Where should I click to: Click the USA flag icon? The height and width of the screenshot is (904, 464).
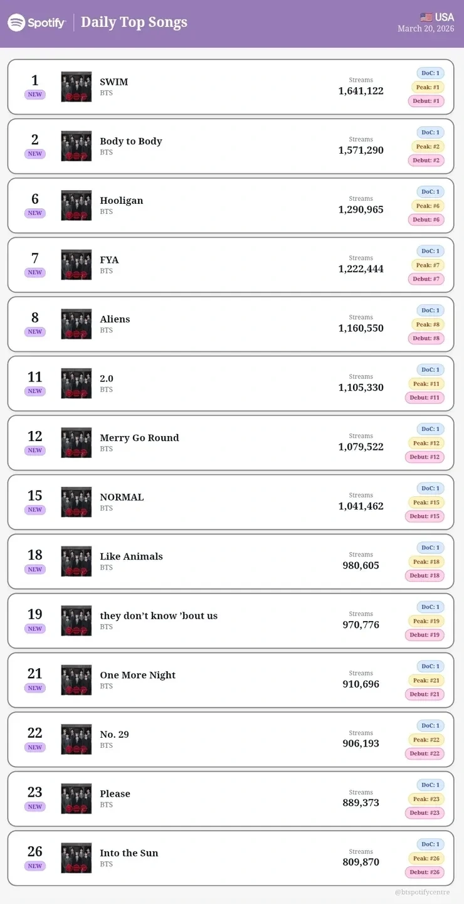(426, 17)
